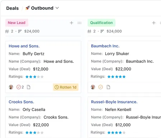The image size is (161, 138).
Task: Click owner avatar on Howe and Sons card
Action: [x=11, y=87]
